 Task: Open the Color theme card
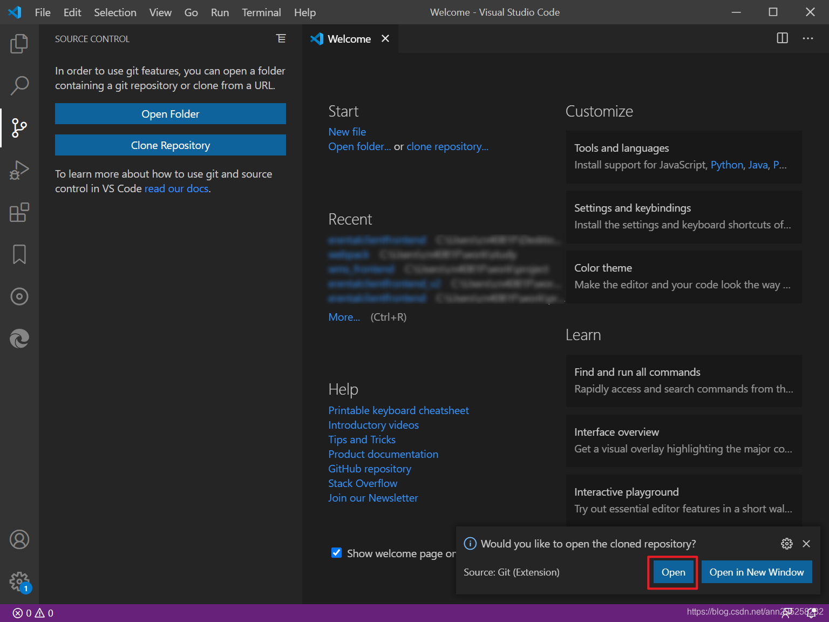[684, 276]
